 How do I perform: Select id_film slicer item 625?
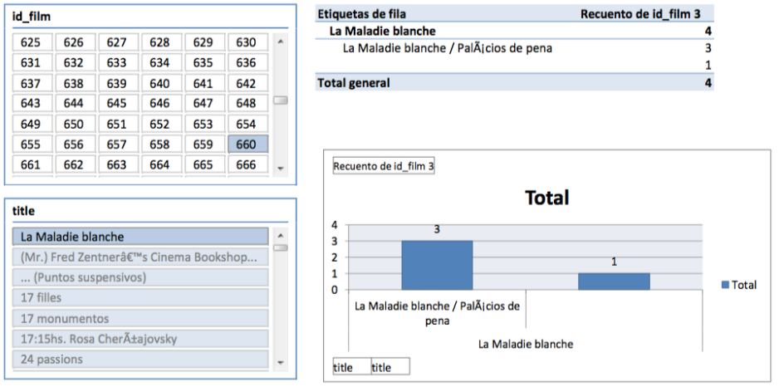click(x=32, y=42)
